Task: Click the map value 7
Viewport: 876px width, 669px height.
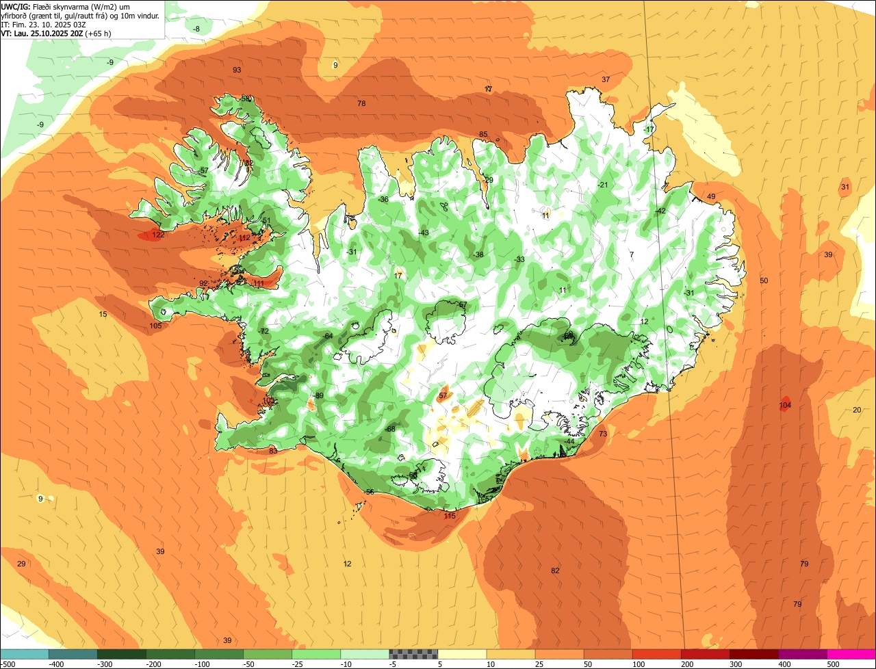Action: [x=632, y=254]
